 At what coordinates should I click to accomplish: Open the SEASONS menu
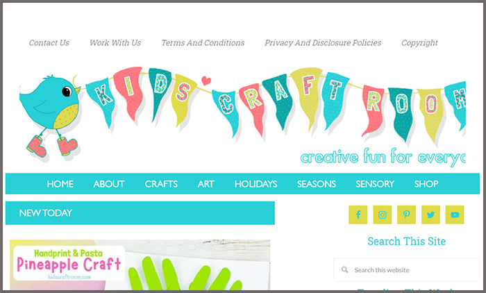[317, 184]
